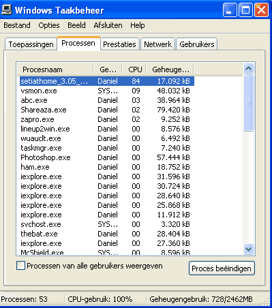Click the Geheugengebruik: 728/2462MB status entry
The height and width of the screenshot is (308, 272).
coord(201,299)
